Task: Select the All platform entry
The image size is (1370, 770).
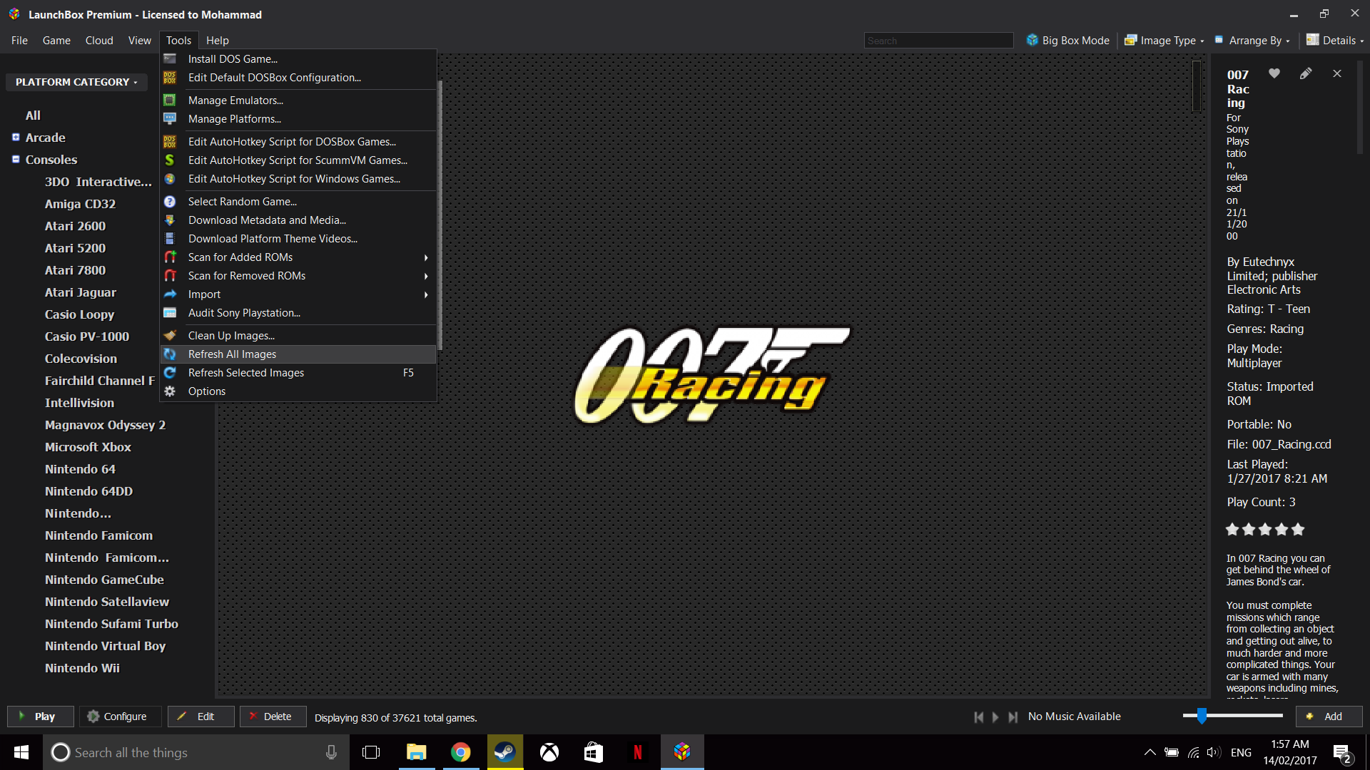Action: coord(33,115)
